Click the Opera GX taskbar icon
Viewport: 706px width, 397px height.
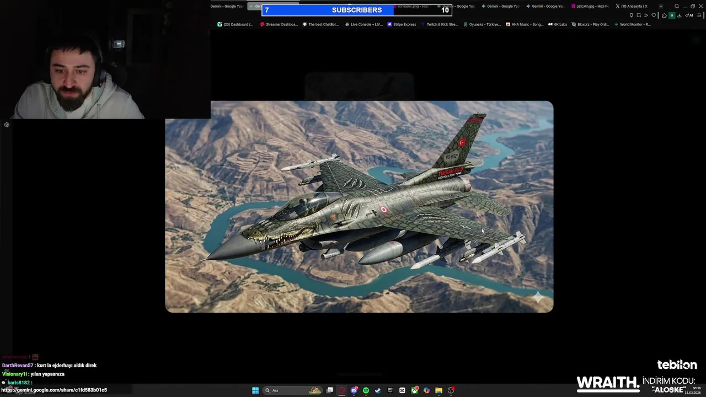point(341,390)
